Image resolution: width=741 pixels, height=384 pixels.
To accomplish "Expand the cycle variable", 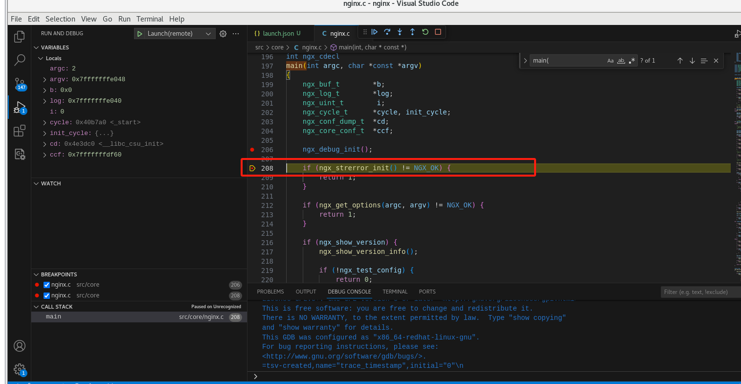I will coord(45,122).
